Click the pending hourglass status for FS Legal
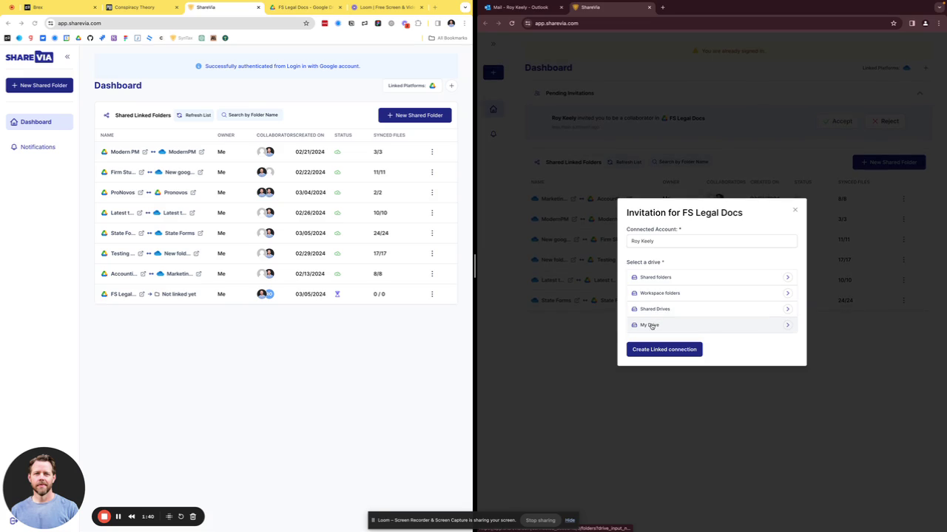The height and width of the screenshot is (532, 947). (337, 294)
